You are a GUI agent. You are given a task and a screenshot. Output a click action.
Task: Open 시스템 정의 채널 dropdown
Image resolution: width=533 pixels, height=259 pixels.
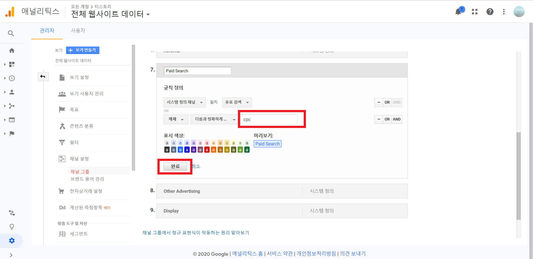tap(185, 102)
